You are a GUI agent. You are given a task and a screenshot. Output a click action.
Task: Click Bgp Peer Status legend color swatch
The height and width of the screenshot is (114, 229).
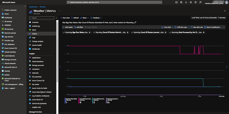pos(65,101)
